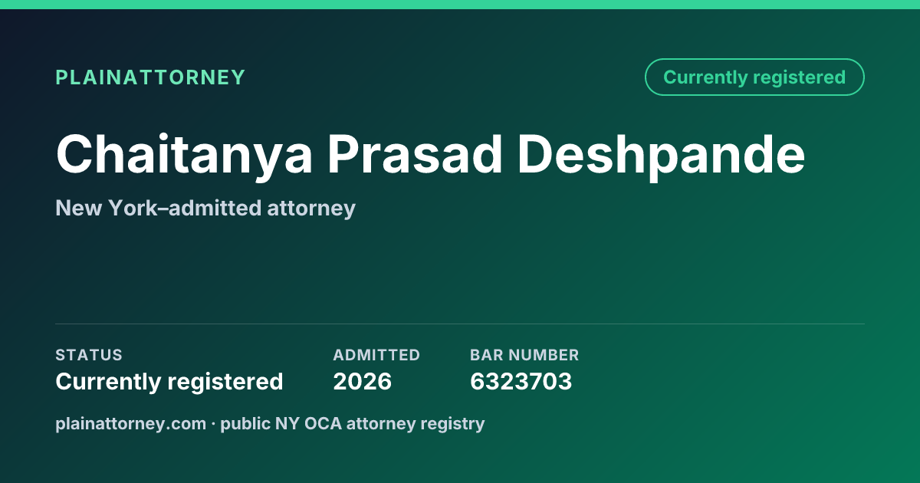Screen dimensions: 920x483
Task: Click the word registered in the badge
Action: pyautogui.click(x=799, y=77)
